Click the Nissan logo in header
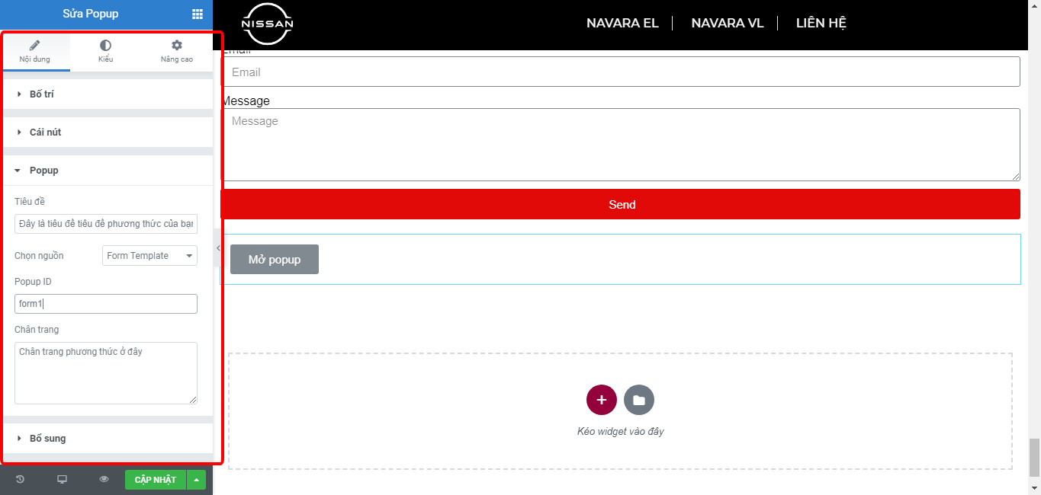This screenshot has width=1041, height=495. click(267, 24)
